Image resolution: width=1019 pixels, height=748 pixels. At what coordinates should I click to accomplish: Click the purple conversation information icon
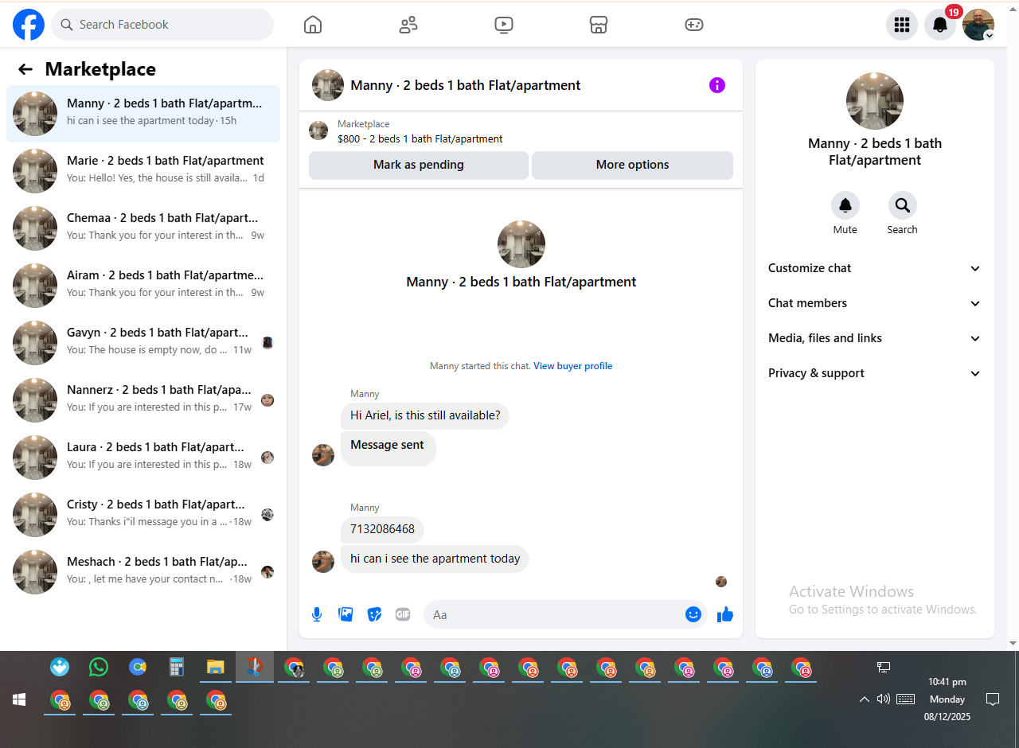click(717, 85)
